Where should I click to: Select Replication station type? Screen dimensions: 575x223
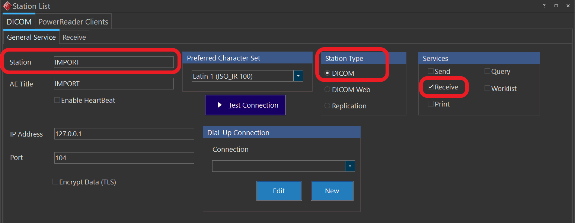click(328, 106)
